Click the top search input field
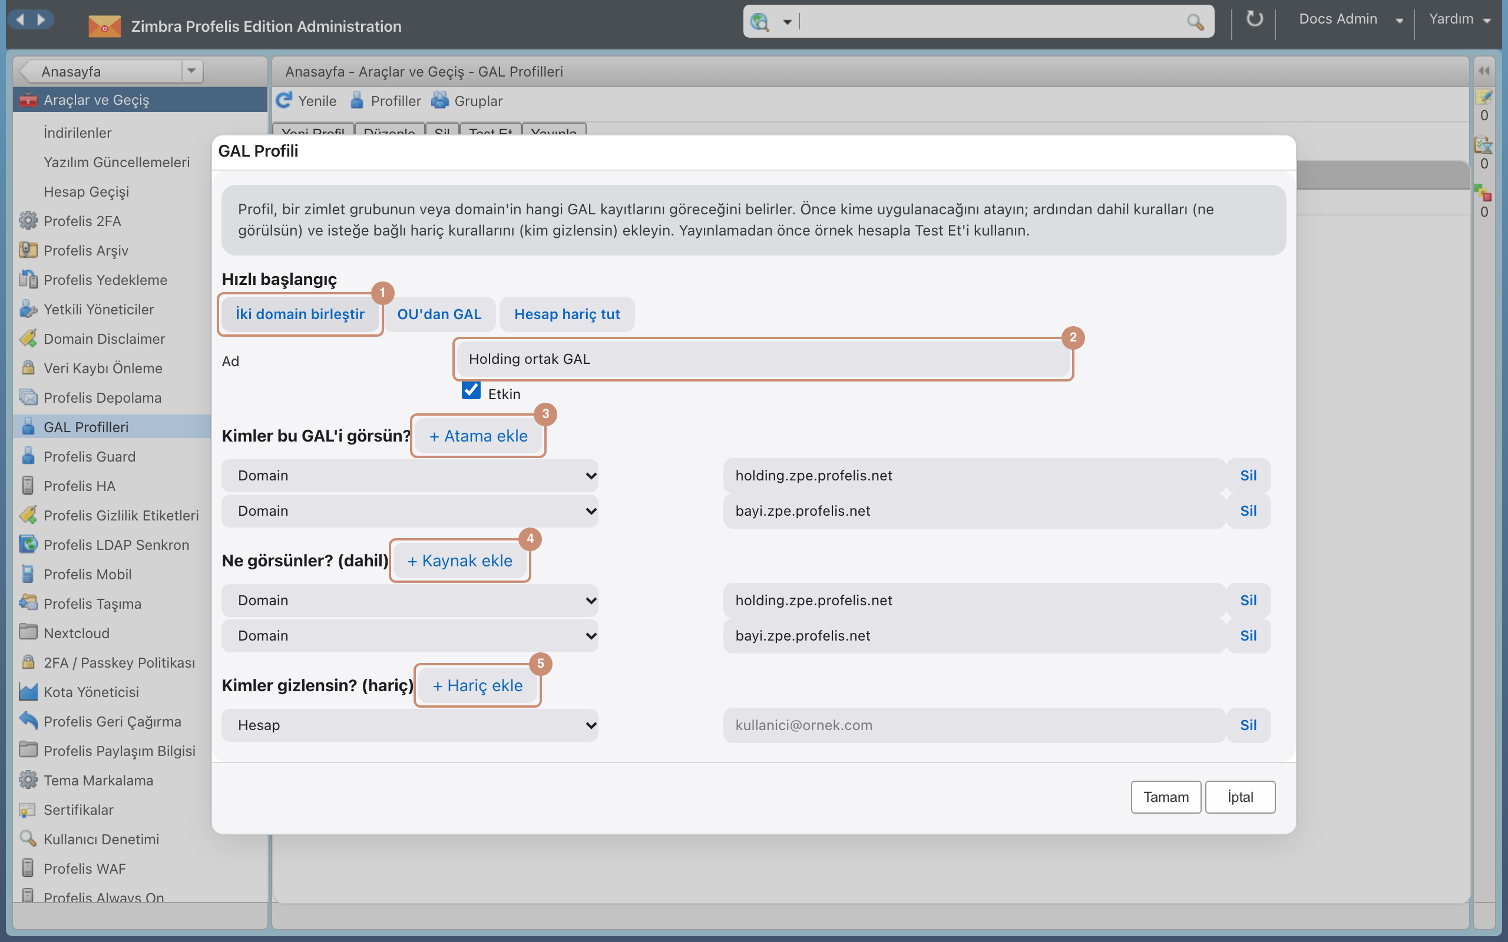The height and width of the screenshot is (942, 1508). click(x=991, y=22)
